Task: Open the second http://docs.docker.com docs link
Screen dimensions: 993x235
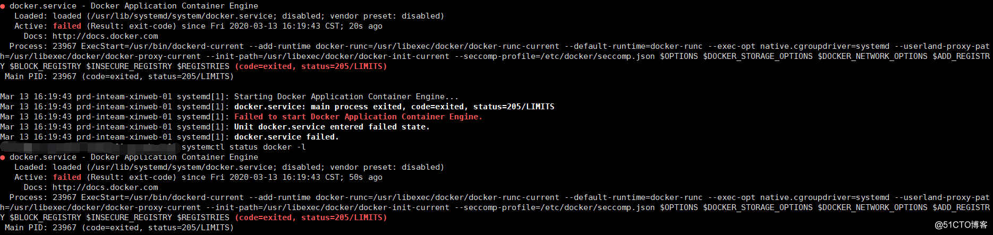Action: click(105, 187)
